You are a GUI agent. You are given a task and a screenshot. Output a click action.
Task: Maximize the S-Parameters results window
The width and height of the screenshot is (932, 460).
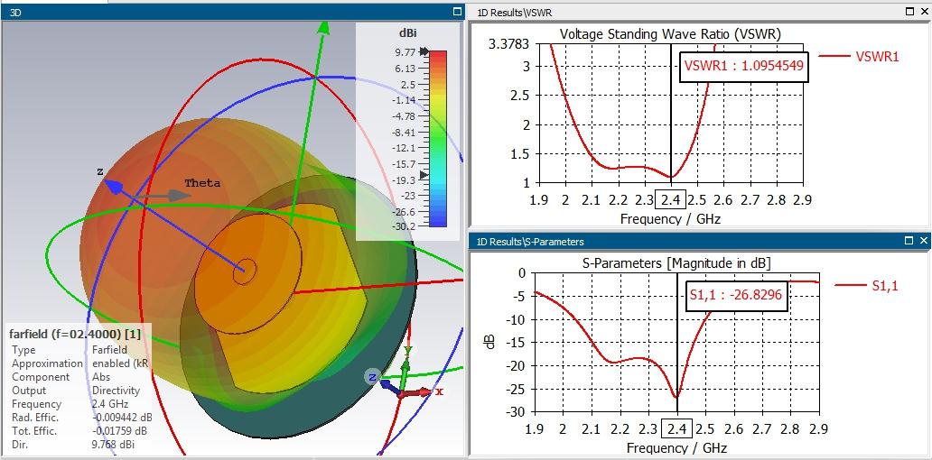pyautogui.click(x=909, y=241)
